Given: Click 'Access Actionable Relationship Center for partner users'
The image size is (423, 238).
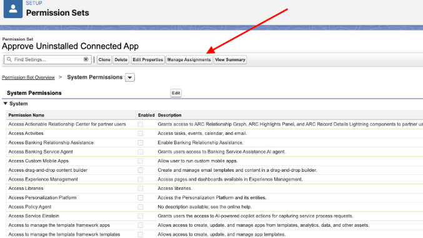Looking at the screenshot, I should point(67,124).
